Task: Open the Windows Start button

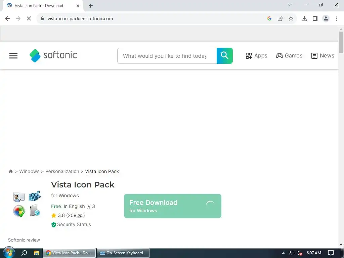Action: coord(9,253)
